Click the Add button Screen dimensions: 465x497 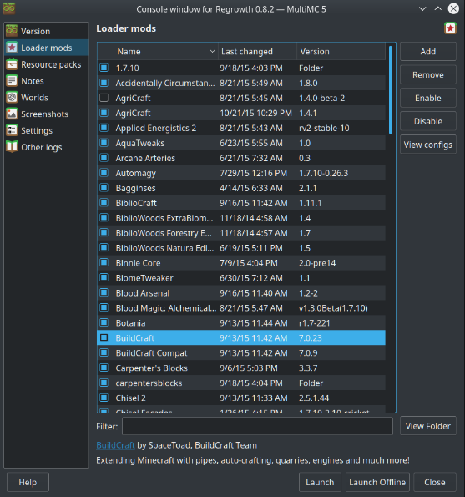[x=428, y=51]
